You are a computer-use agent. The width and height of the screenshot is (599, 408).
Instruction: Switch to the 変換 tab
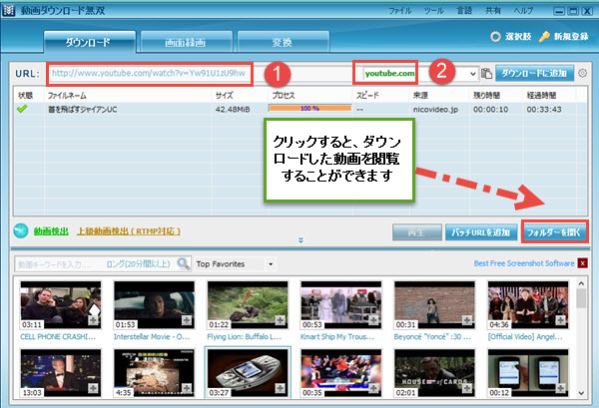[x=284, y=42]
